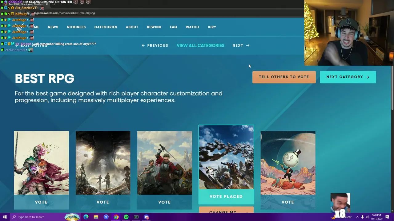This screenshot has height=221, width=394.
Task: Open Discord from the taskbar
Action: [x=146, y=217]
